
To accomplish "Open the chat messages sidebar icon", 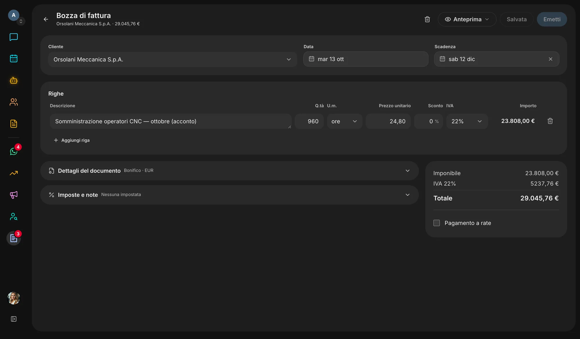I will coord(14,37).
